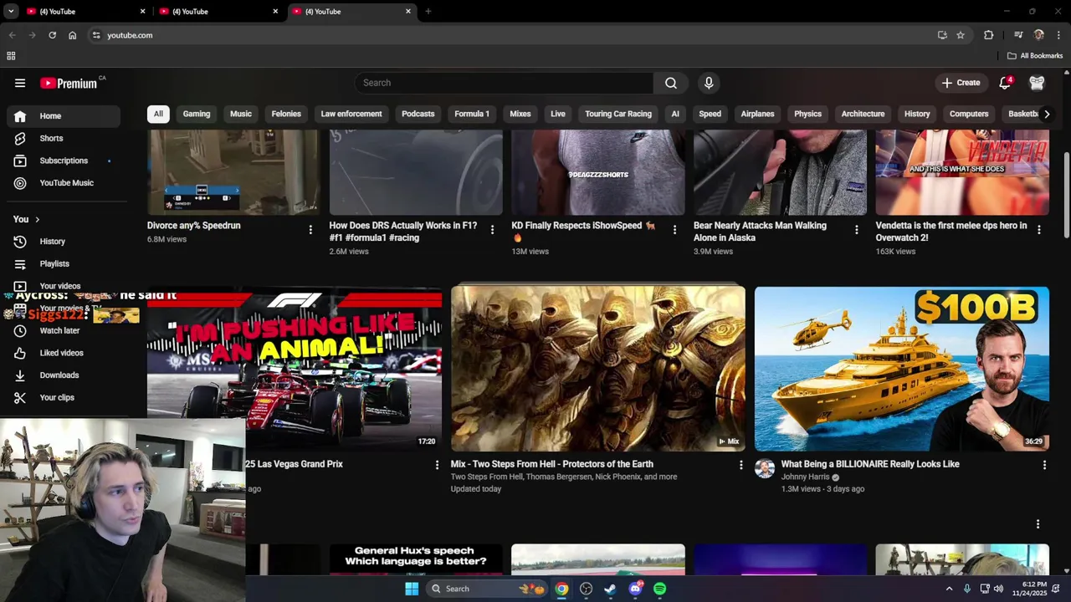Select the Law enforcement filter chip
Screen dimensions: 1071x602
pos(351,114)
